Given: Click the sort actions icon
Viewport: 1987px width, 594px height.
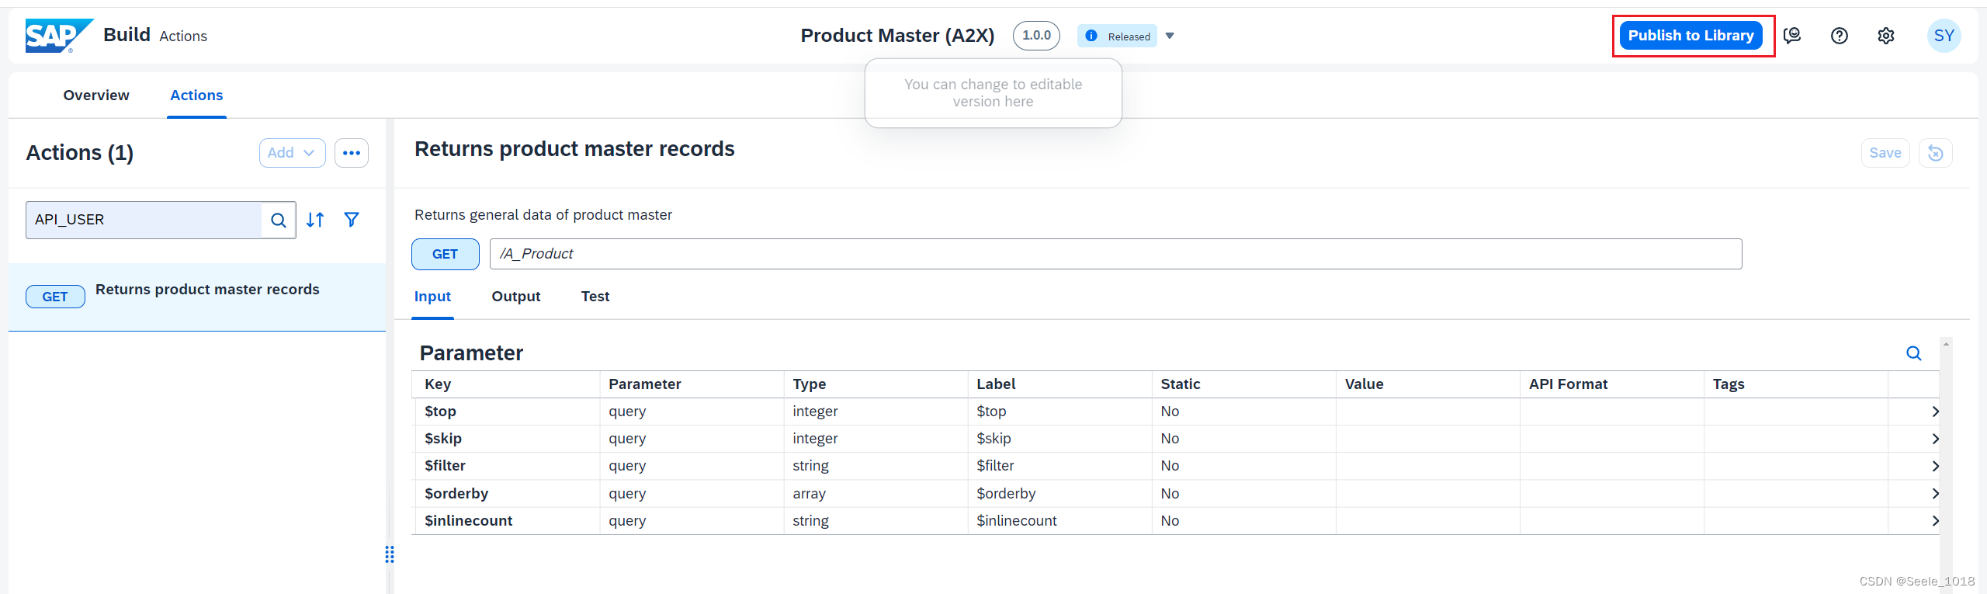Looking at the screenshot, I should 315,220.
